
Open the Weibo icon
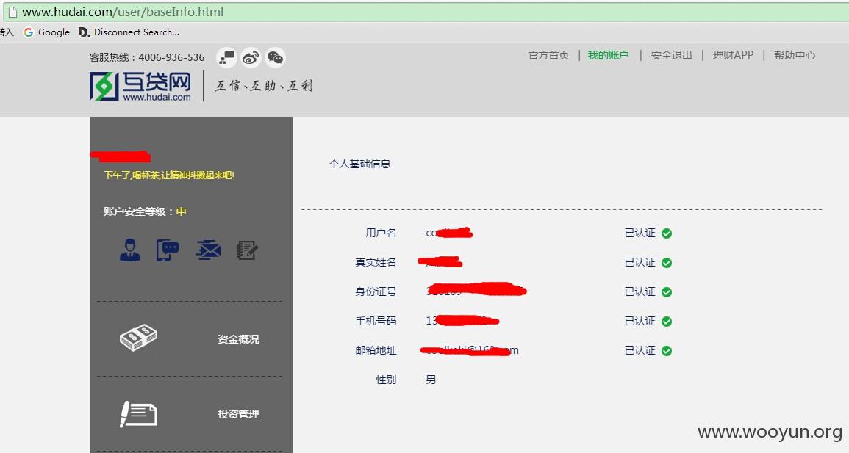(251, 57)
